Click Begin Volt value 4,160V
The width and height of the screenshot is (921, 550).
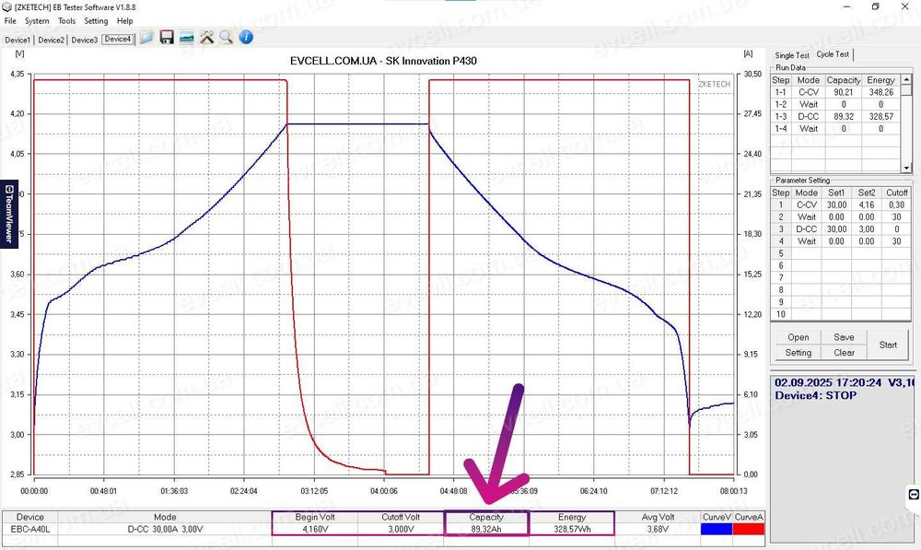(315, 529)
